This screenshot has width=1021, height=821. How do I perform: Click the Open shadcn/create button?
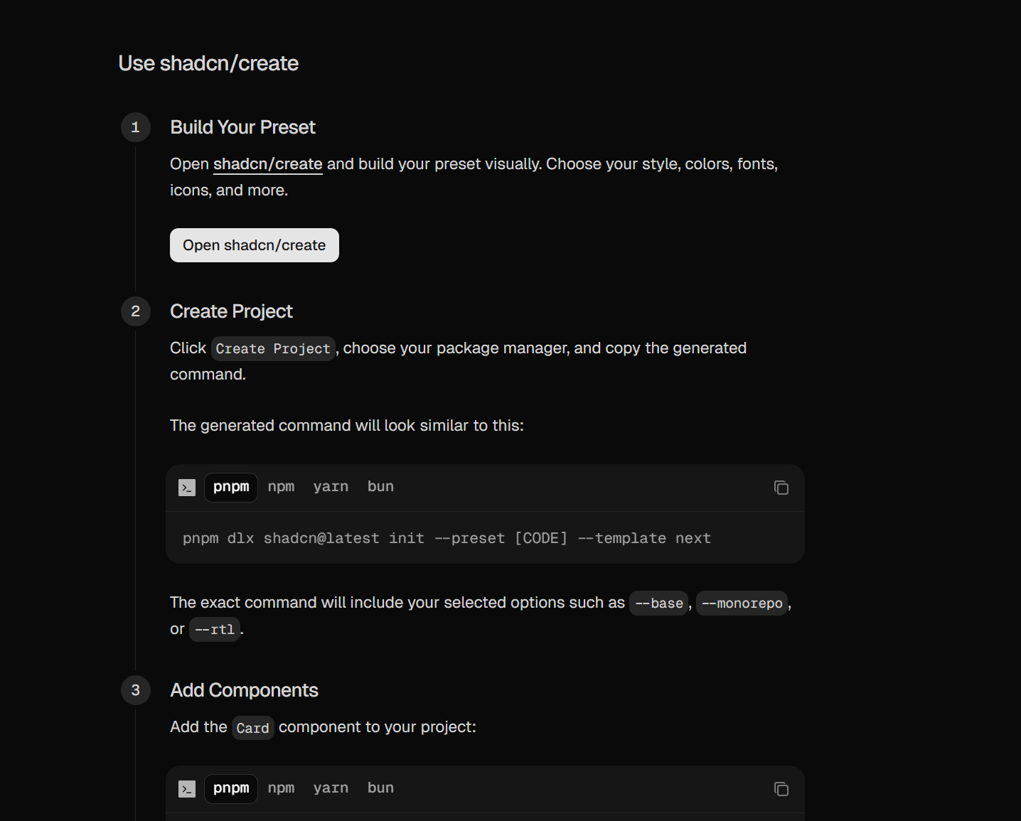[254, 245]
